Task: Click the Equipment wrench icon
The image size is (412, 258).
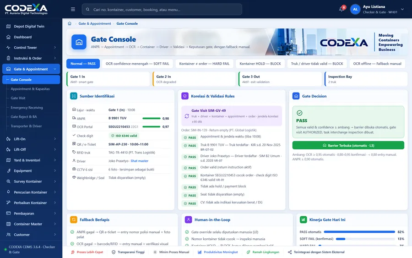Action: (8, 170)
